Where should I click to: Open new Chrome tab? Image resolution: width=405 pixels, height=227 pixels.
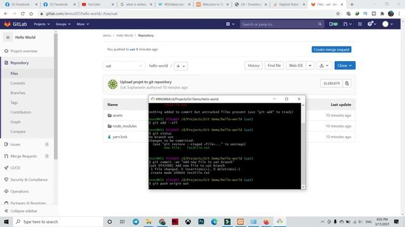(x=352, y=4)
